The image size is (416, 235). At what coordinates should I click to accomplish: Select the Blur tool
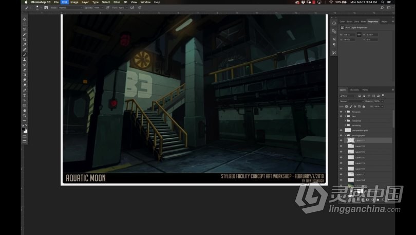25,80
